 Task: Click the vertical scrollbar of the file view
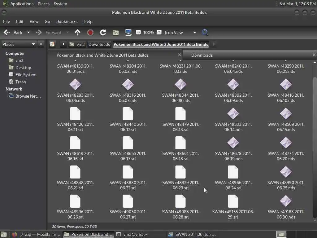pyautogui.click(x=315, y=148)
